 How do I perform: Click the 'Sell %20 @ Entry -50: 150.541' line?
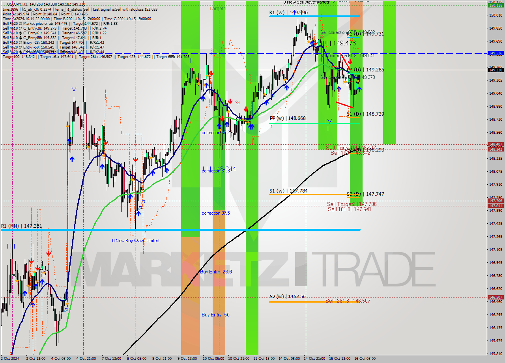(x=53, y=47)
